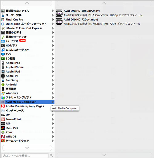Select the SamSung category
This screenshot has height=158, width=154.
point(27,80)
